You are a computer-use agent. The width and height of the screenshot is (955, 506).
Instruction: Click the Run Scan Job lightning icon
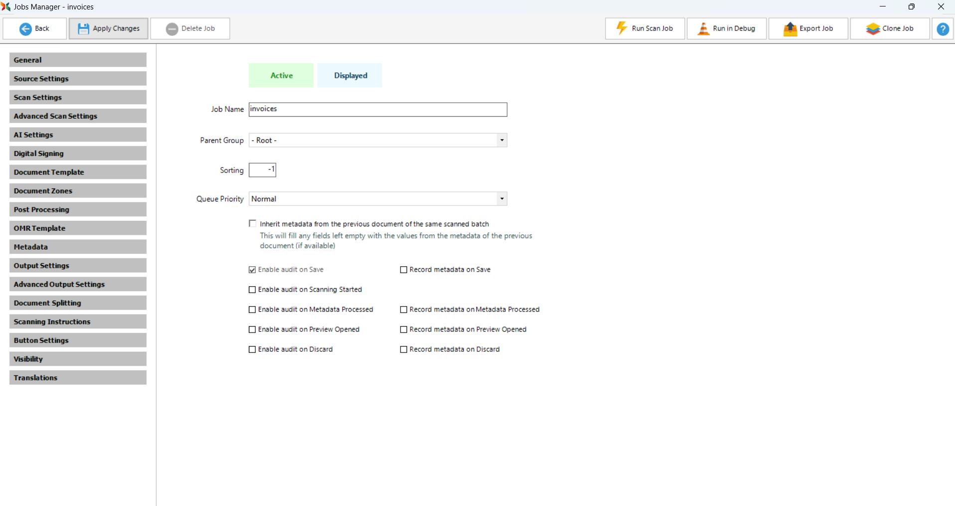tap(621, 28)
